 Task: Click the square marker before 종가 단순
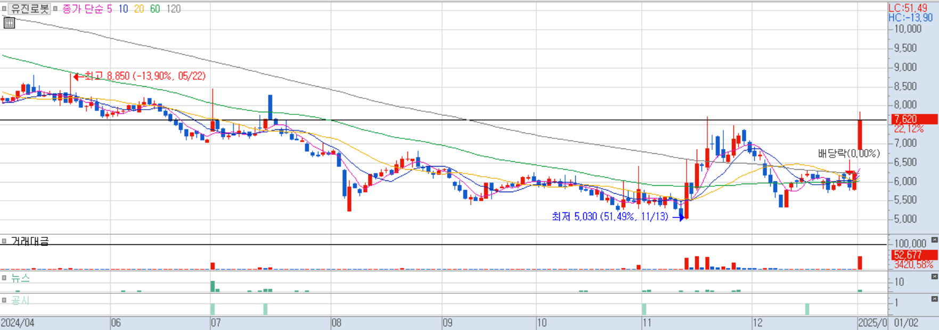(x=55, y=9)
